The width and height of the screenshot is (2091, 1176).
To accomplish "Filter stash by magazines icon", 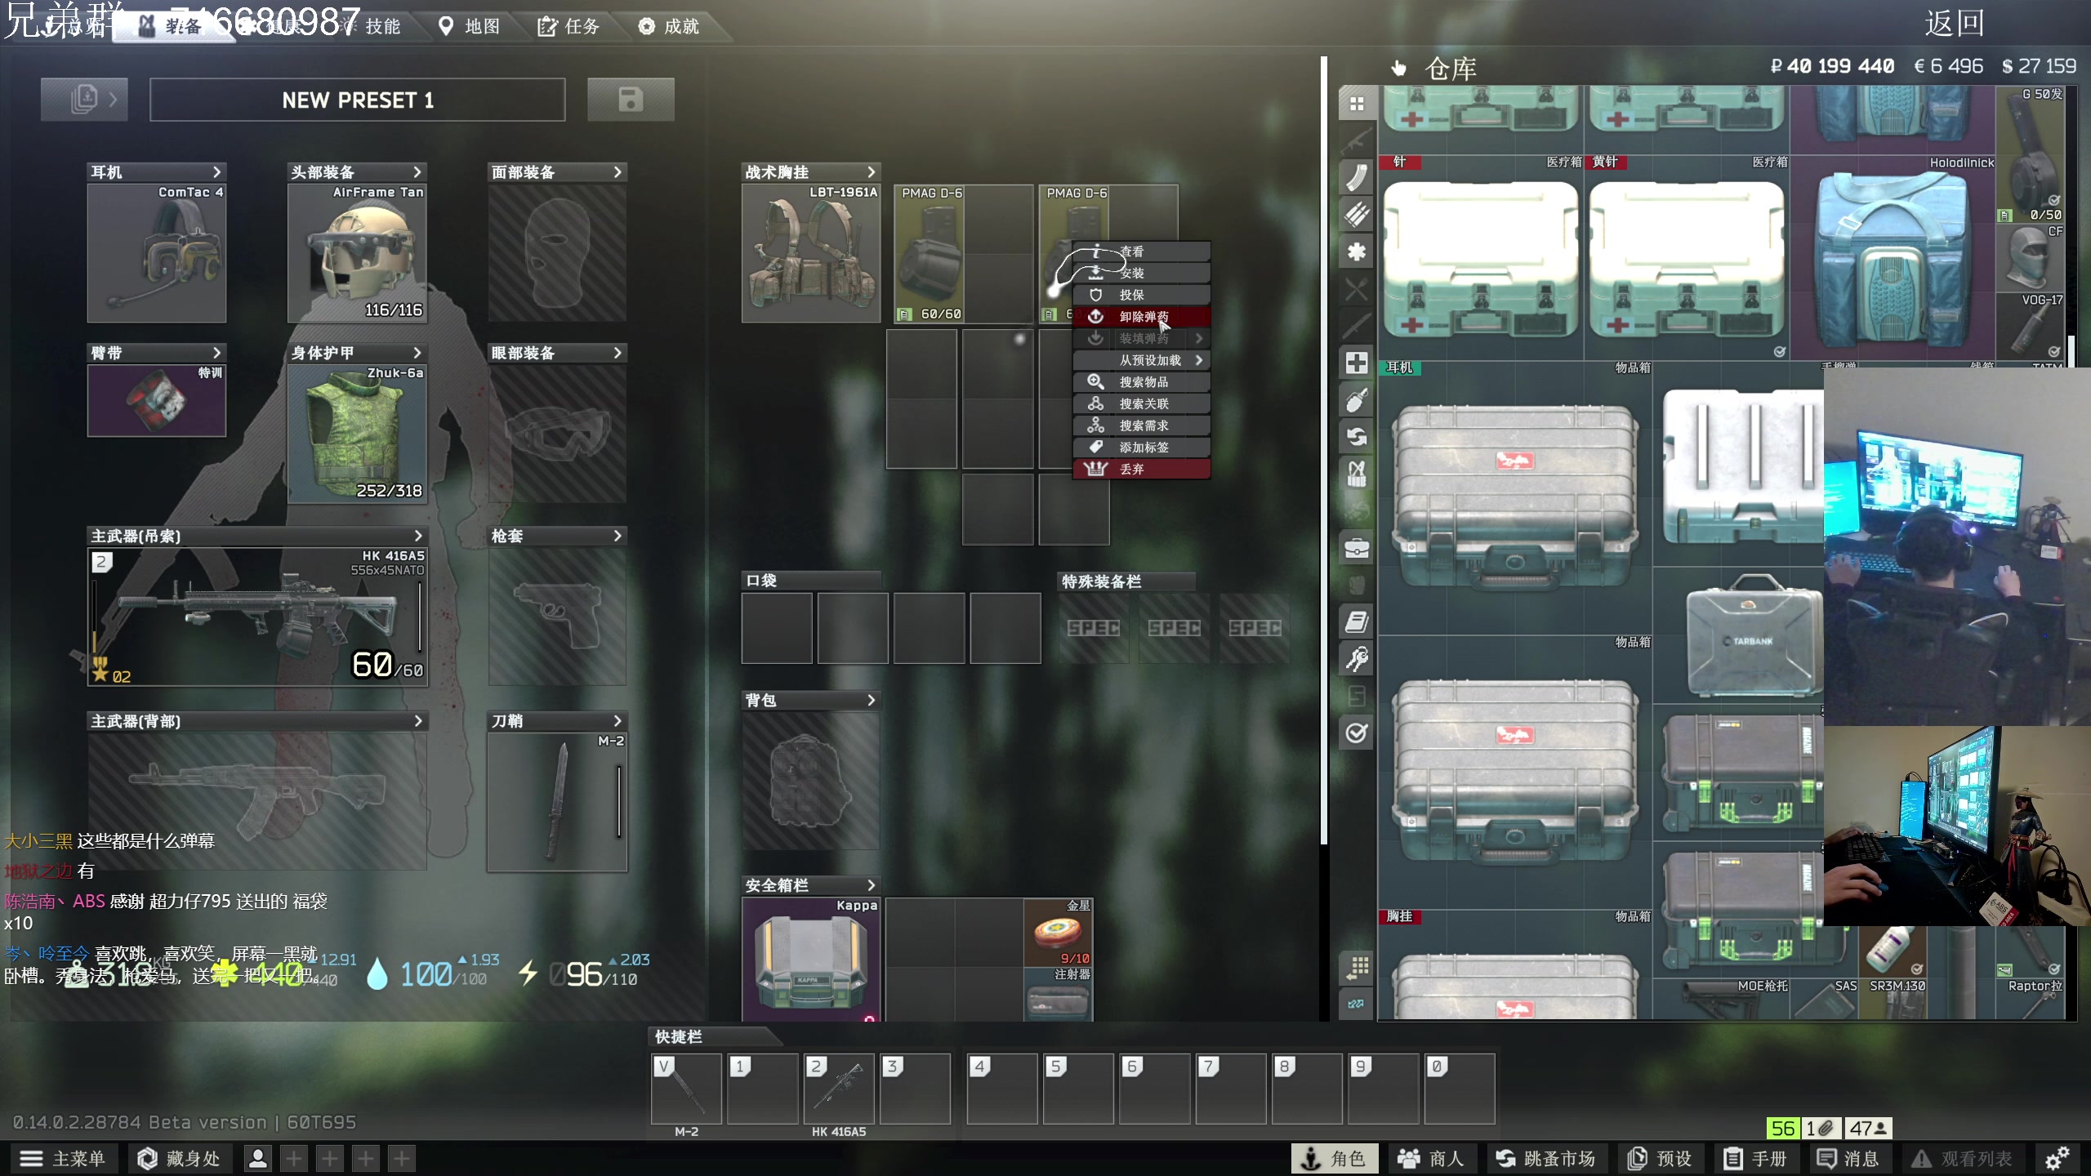I will 1357,177.
